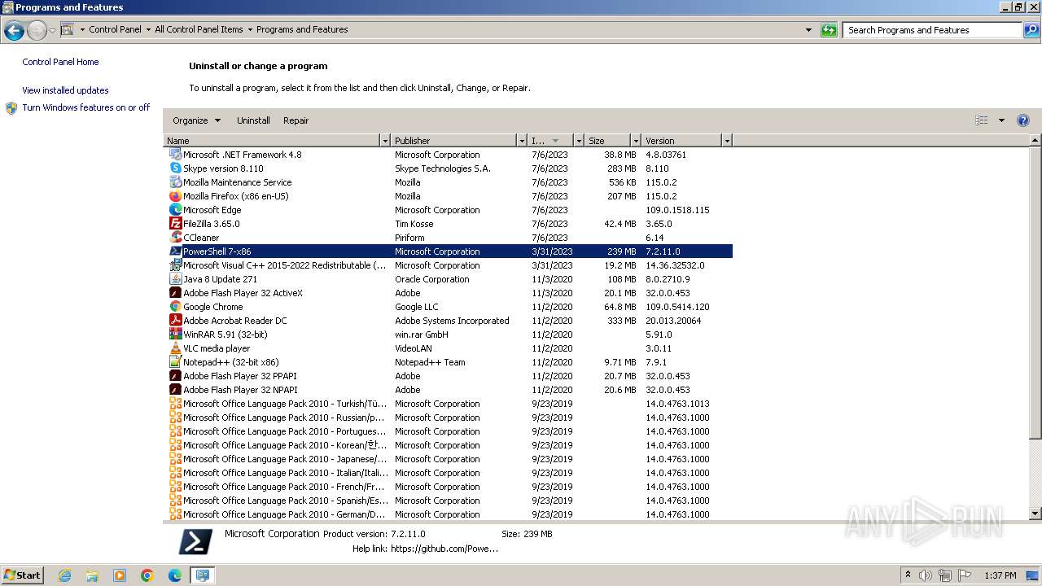Open Google Chrome from the taskbar
This screenshot has width=1042, height=586.
(147, 575)
